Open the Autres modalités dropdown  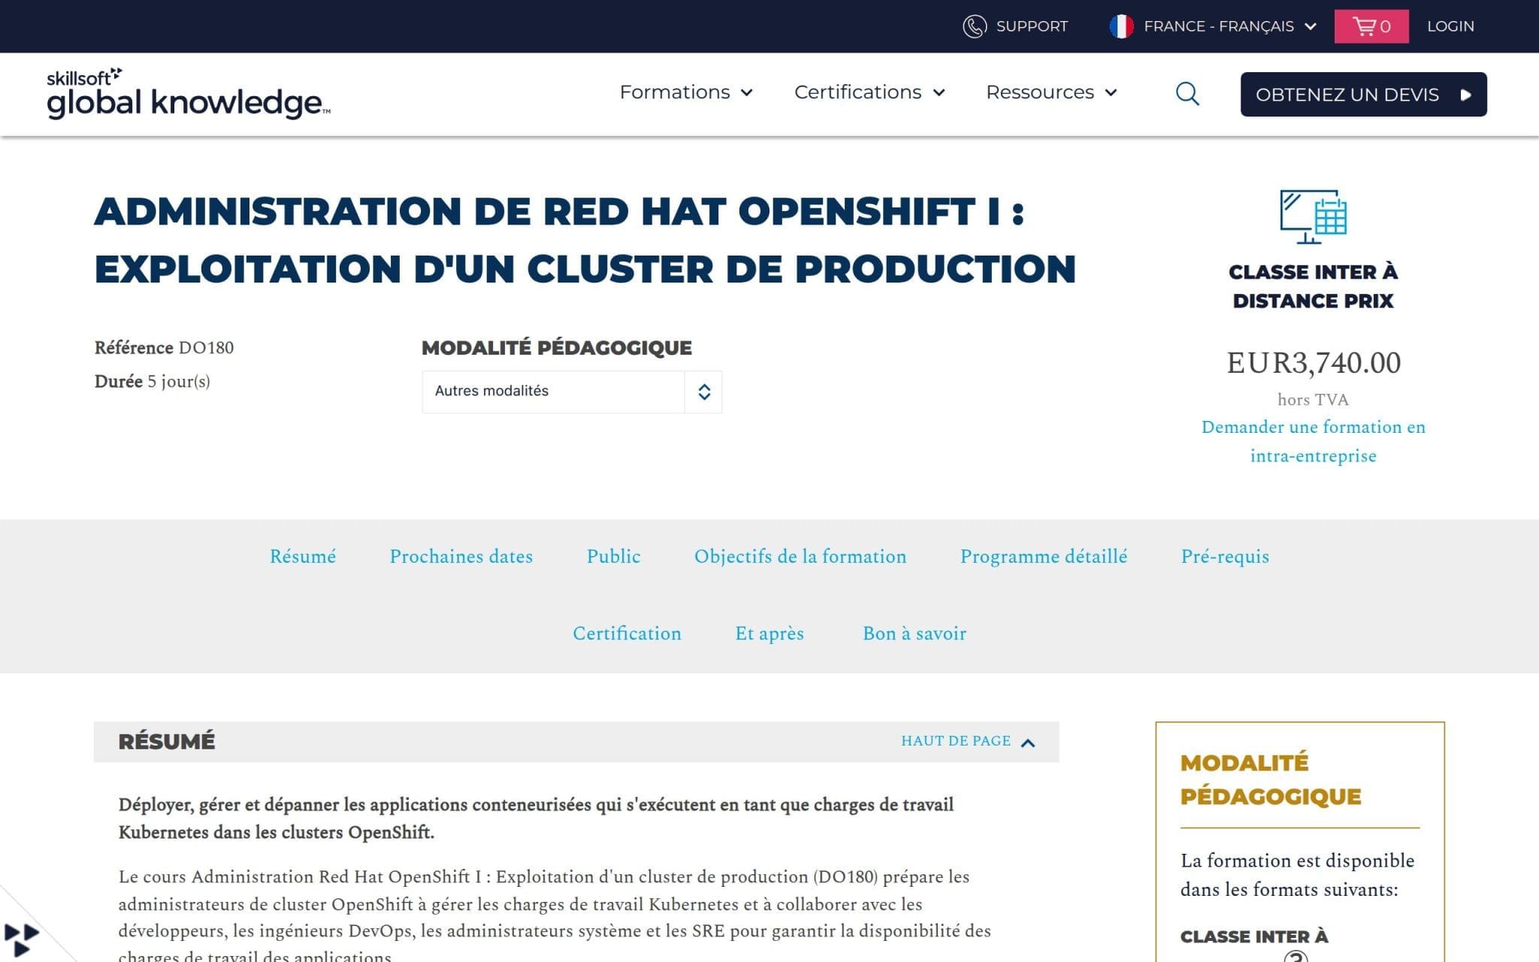coord(572,392)
